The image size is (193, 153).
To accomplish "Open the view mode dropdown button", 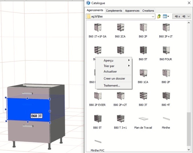I will pos(166,17).
